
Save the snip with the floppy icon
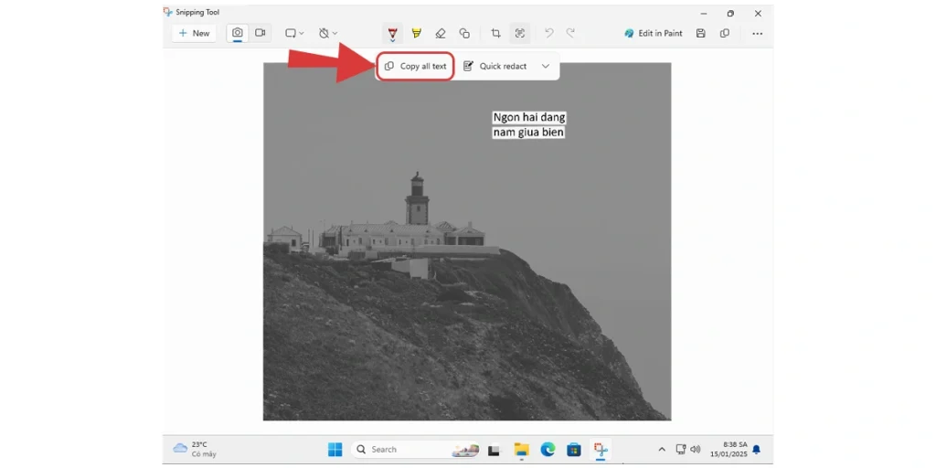[700, 33]
